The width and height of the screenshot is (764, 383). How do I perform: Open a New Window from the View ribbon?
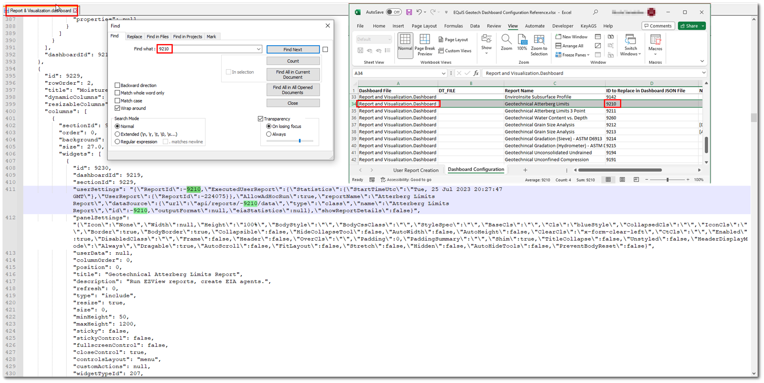coord(571,36)
